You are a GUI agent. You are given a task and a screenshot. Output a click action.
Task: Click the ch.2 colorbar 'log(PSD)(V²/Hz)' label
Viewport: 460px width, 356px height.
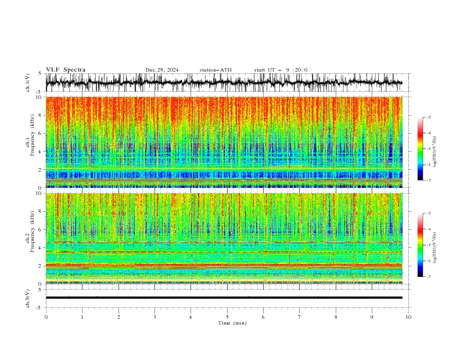(x=435, y=247)
